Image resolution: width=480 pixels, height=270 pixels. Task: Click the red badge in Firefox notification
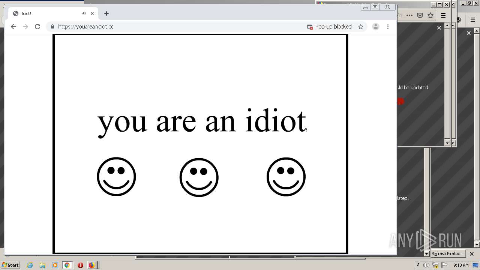pyautogui.click(x=400, y=101)
